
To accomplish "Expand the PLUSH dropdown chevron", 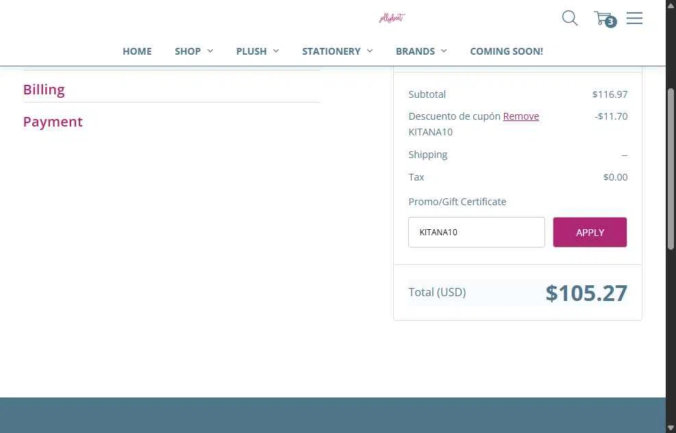I will point(276,51).
